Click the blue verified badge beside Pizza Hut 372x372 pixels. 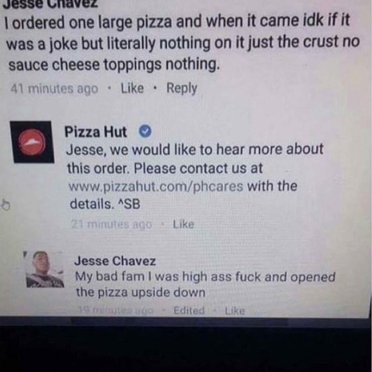[x=145, y=131]
